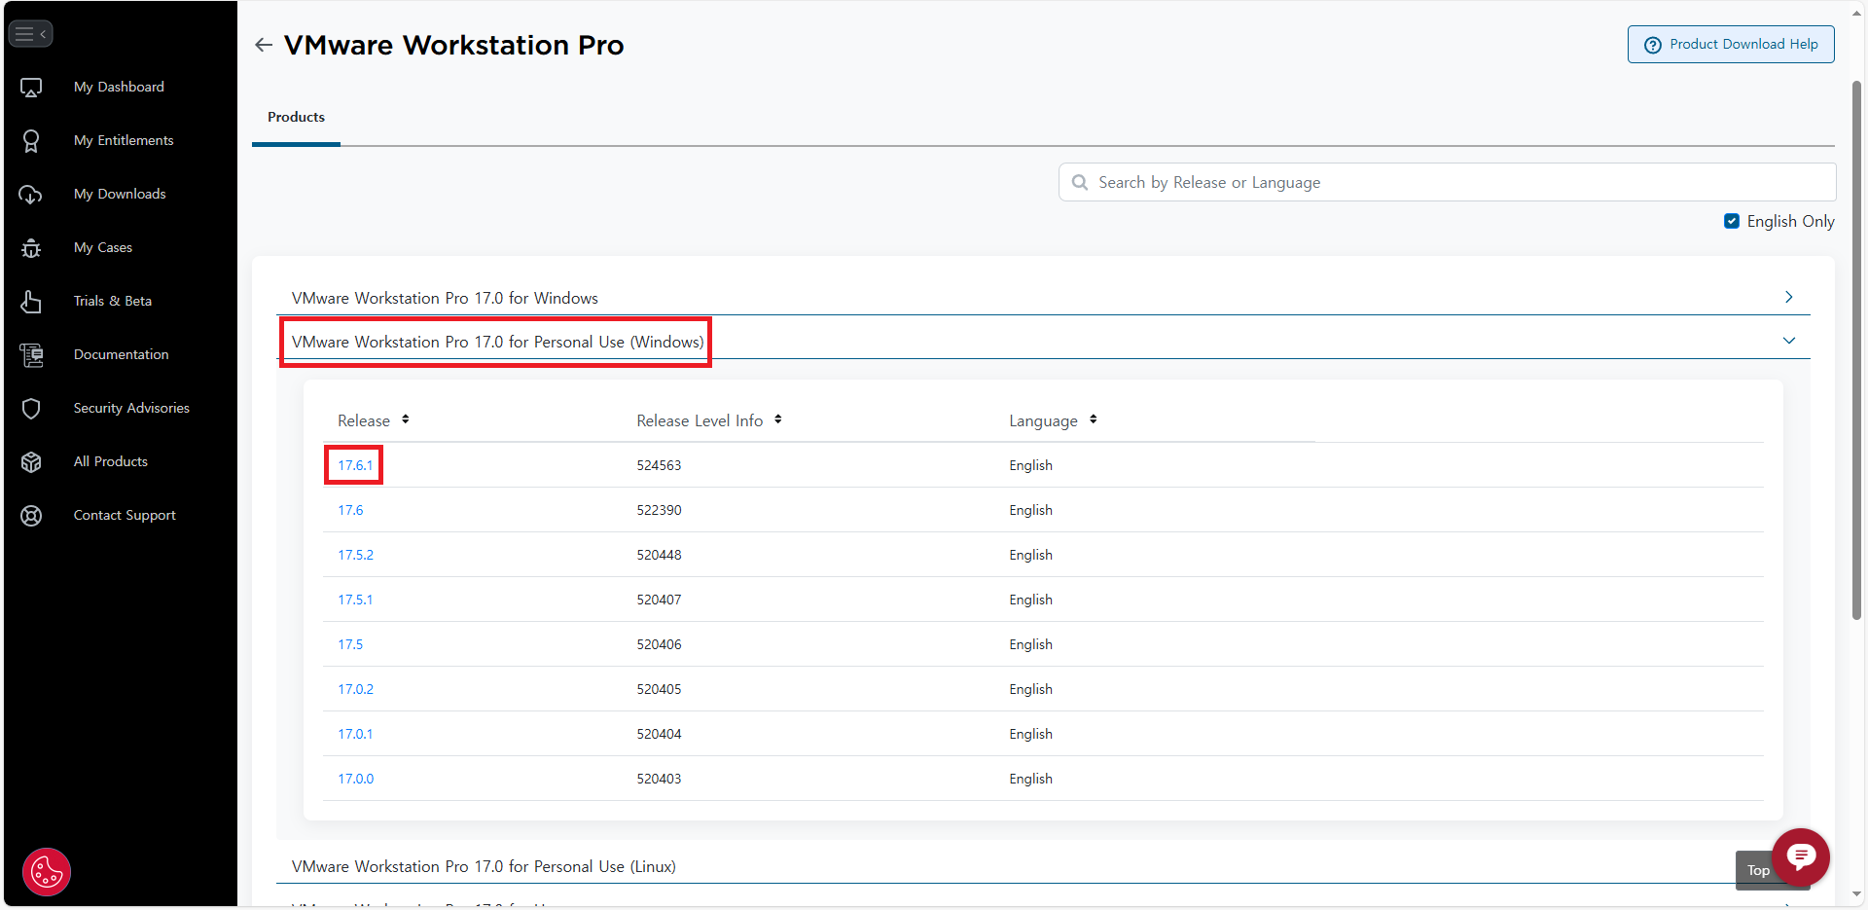The height and width of the screenshot is (910, 1868).
Task: Open My Cases menu item
Action: [103, 247]
